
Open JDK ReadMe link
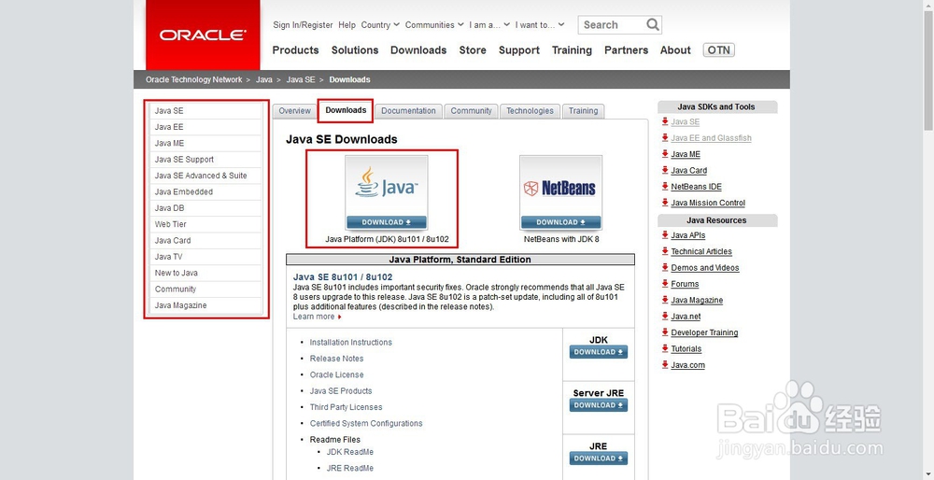point(350,452)
